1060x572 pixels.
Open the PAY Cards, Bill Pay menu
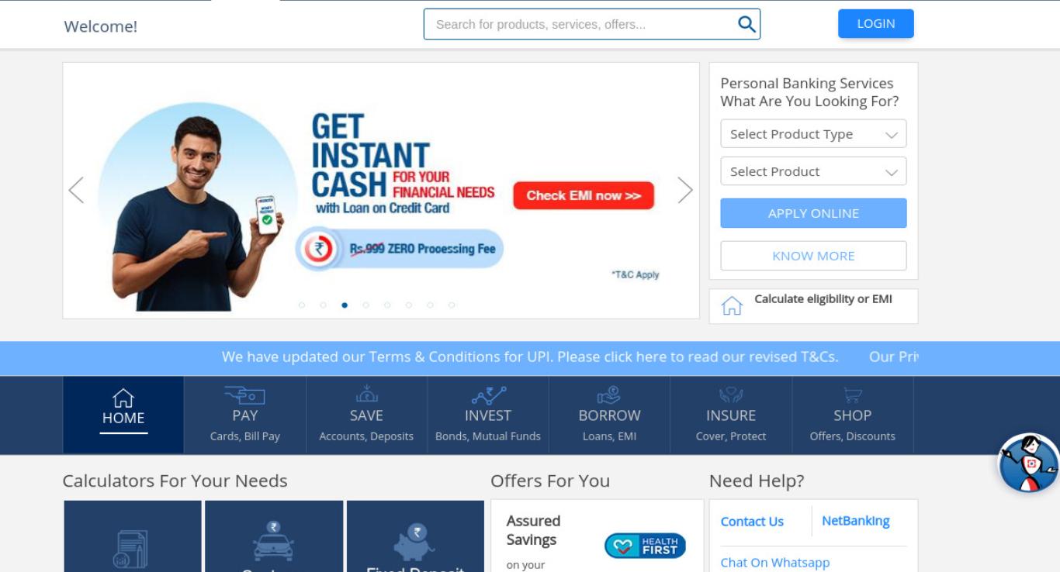point(245,415)
